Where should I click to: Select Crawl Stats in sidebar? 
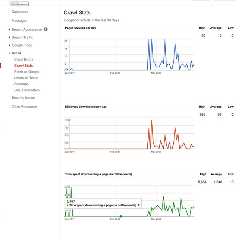pyautogui.click(x=24, y=66)
